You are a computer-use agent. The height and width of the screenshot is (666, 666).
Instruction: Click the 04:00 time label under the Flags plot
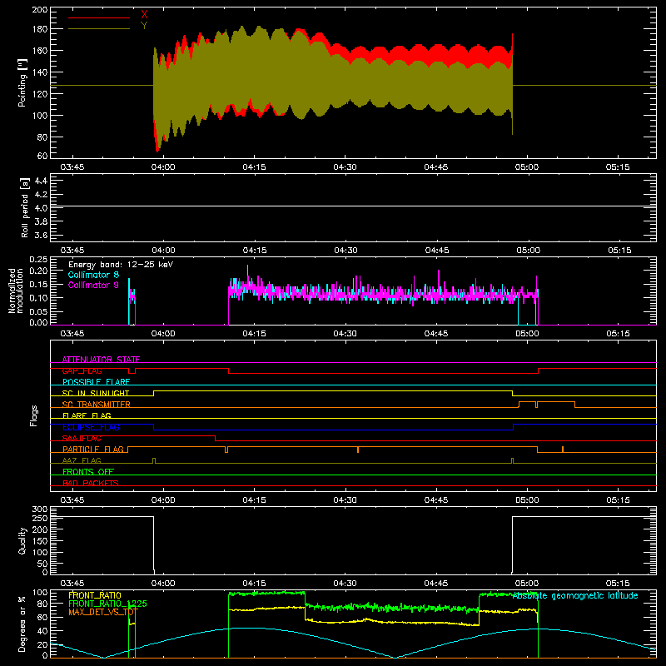tap(163, 500)
